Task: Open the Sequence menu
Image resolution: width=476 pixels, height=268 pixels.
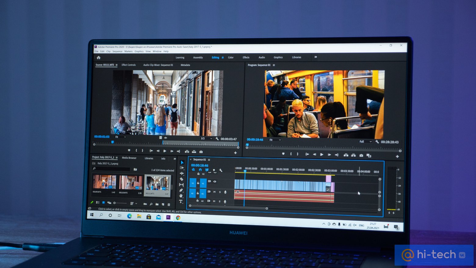Action: (117, 51)
